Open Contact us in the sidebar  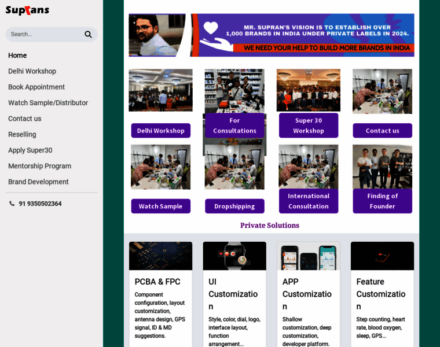point(25,119)
